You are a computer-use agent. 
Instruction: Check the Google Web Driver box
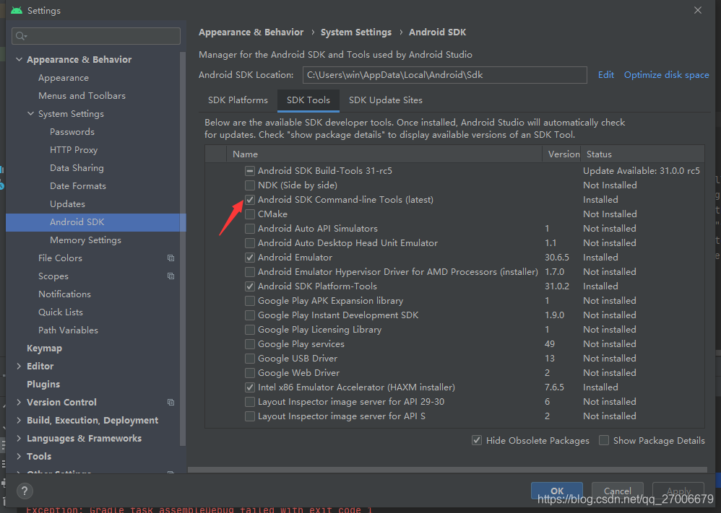click(x=250, y=373)
